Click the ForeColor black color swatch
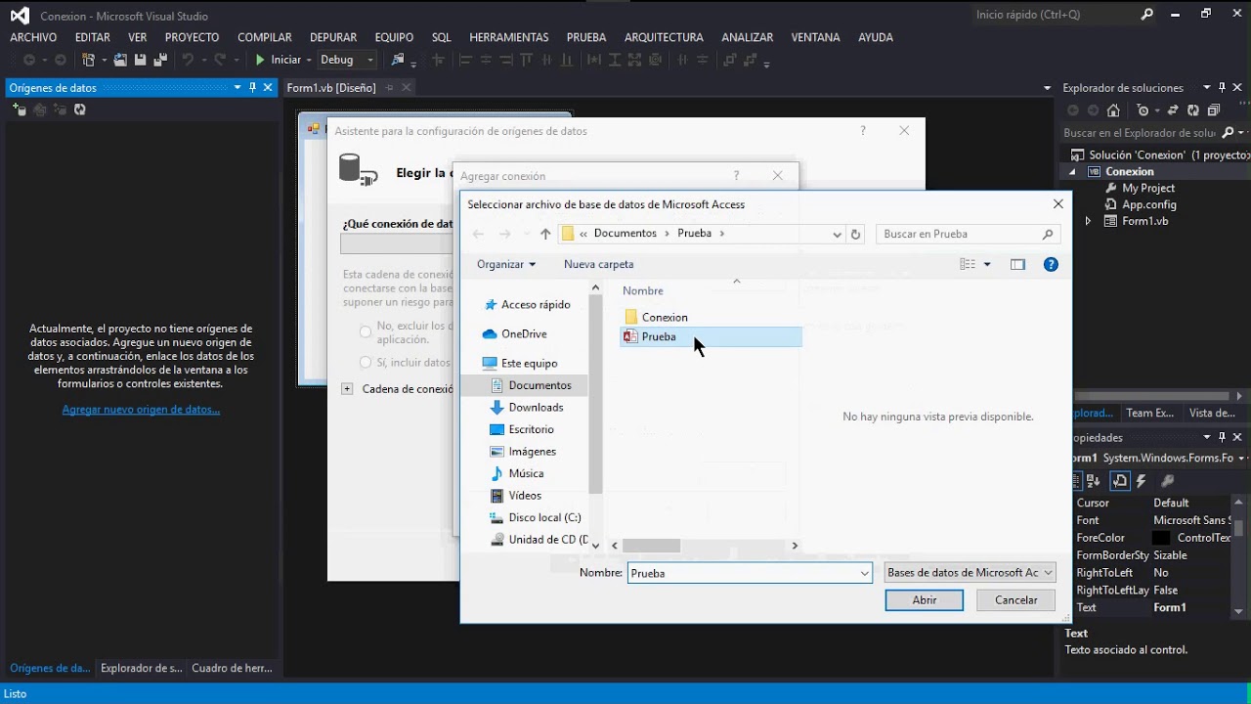 [1161, 538]
